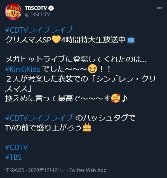167x178 pixels.
Task: Click the TBSCDTV display name
Action: 36,8
